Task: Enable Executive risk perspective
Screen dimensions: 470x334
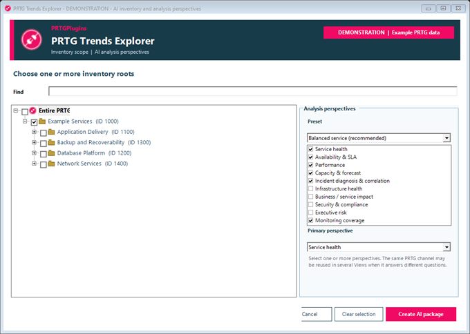Action: pos(311,213)
